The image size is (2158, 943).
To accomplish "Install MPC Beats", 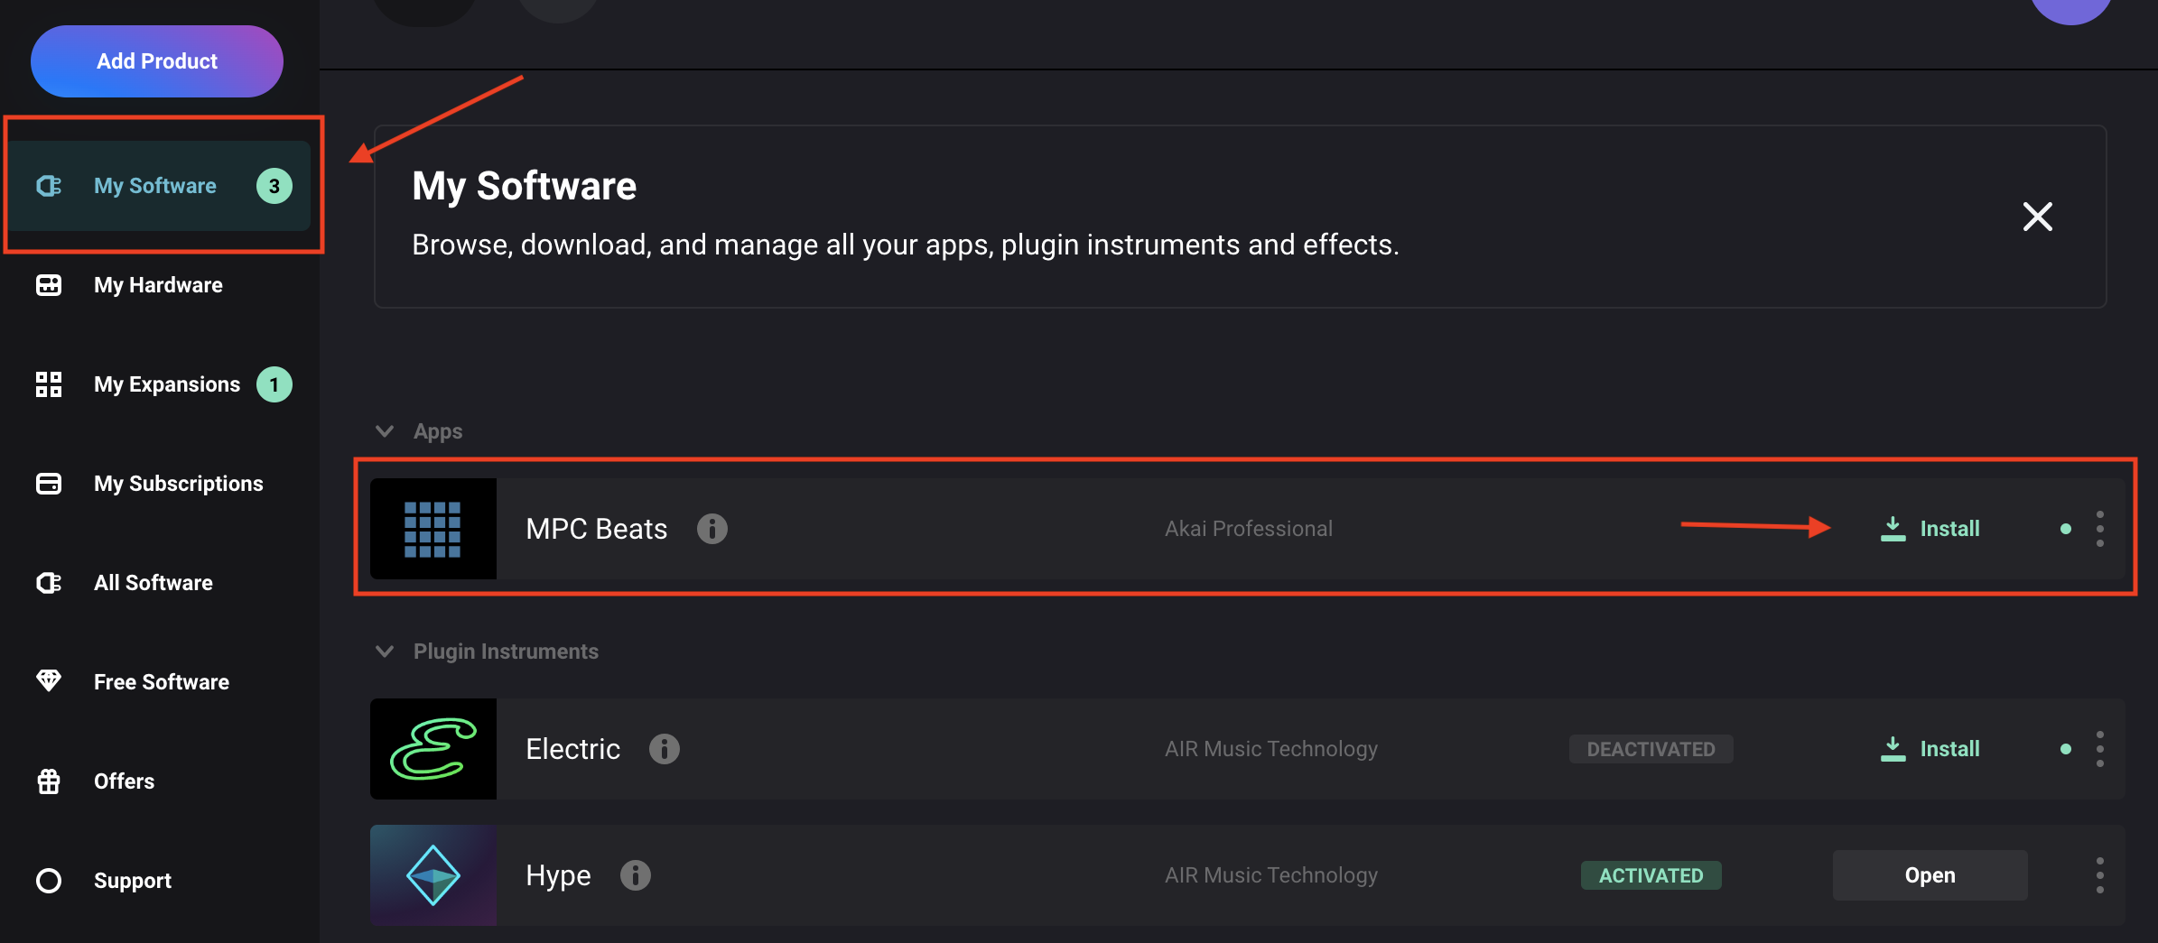I will (1930, 529).
